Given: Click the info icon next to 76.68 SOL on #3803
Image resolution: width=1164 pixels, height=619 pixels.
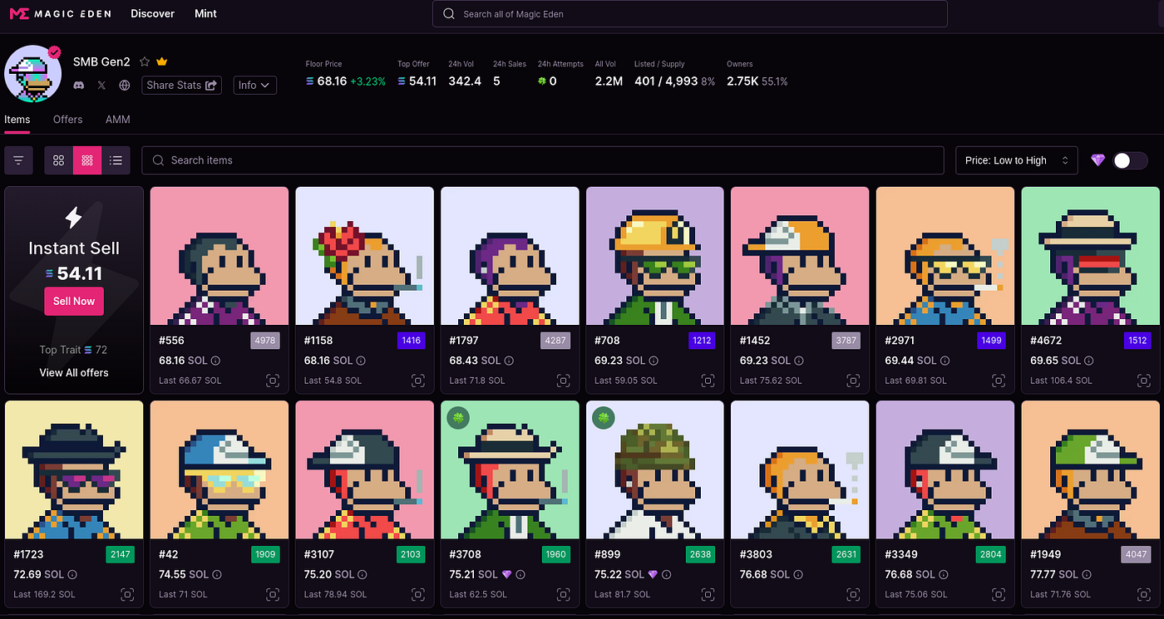Looking at the screenshot, I should tap(799, 575).
